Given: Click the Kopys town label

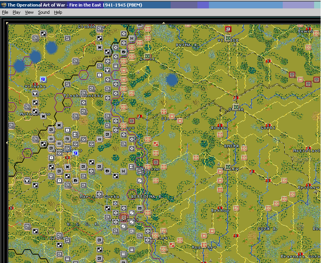Looking at the screenshot, I should tap(220, 128).
